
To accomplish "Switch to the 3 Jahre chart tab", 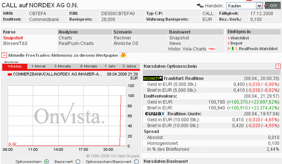I will point(129,66).
